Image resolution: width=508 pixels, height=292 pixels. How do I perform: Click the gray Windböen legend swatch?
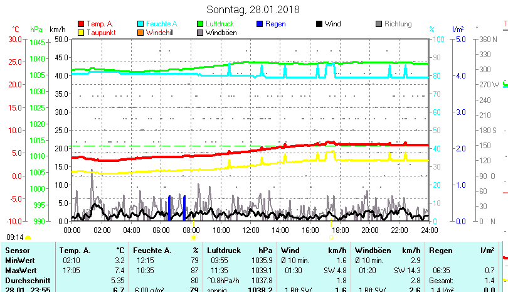coord(200,33)
